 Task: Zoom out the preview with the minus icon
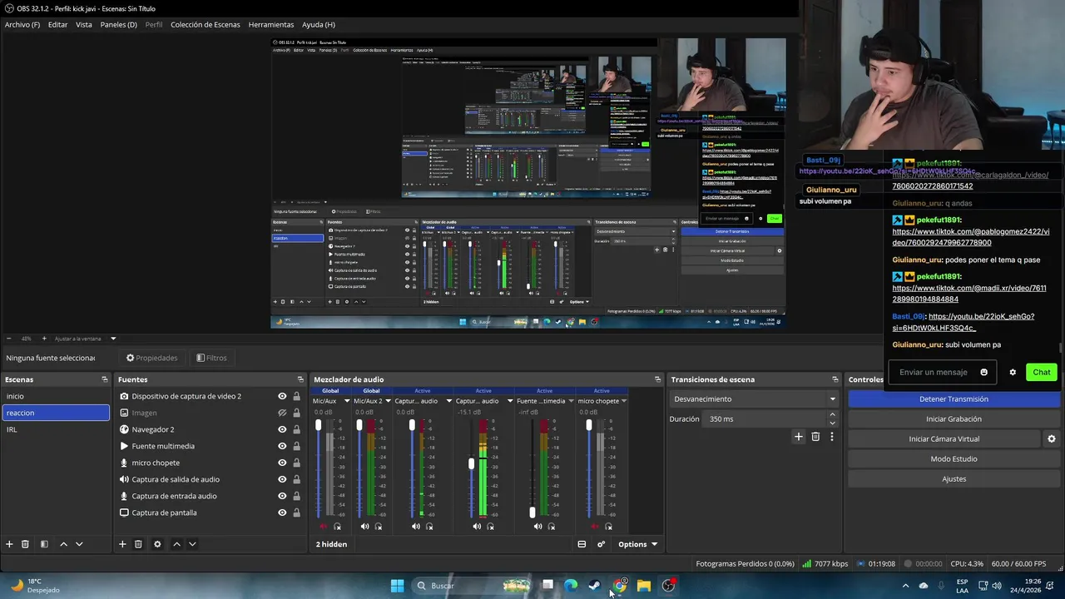[9, 339]
